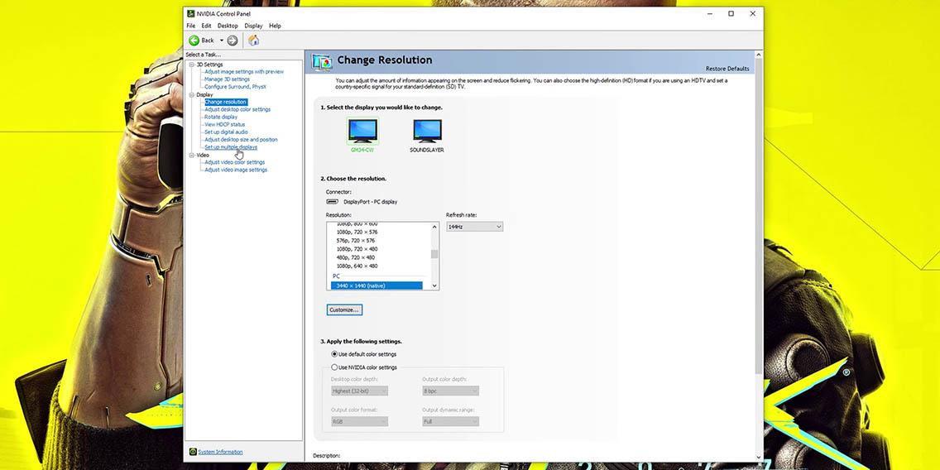Click main panel vertical scrollbar

(758, 216)
